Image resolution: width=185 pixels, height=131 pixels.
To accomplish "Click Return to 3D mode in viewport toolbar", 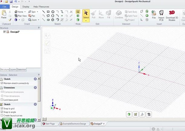I will (x=129, y=114).
